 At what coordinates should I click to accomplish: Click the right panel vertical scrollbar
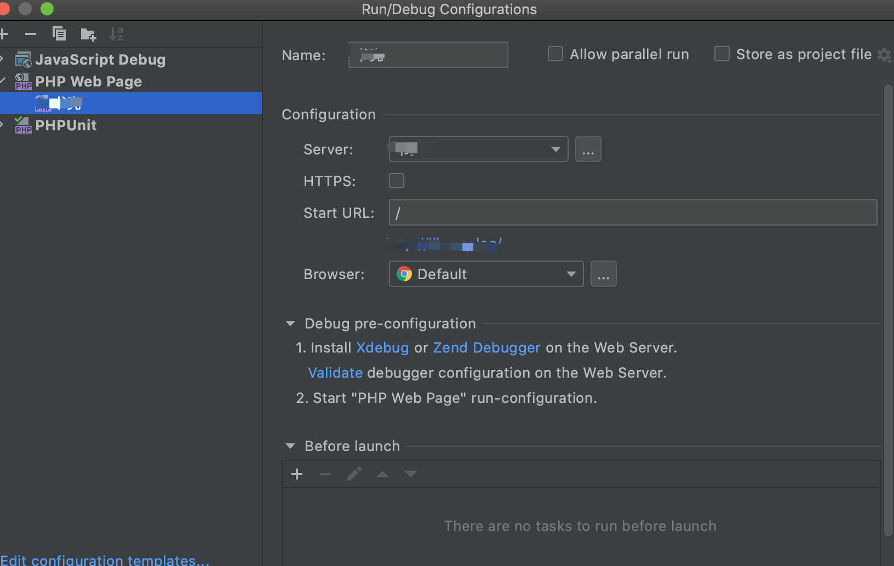pos(889,310)
